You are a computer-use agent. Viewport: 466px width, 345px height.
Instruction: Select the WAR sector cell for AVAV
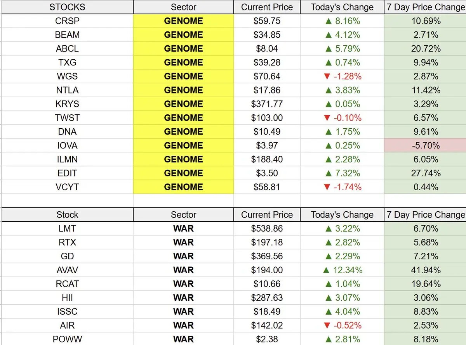tap(183, 270)
